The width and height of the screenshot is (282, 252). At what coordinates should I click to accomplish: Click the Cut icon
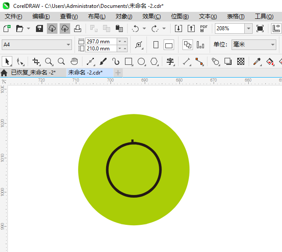click(x=94, y=28)
